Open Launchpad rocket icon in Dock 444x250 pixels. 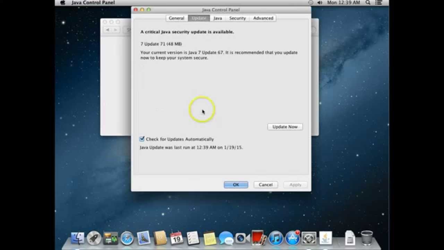(x=94, y=238)
